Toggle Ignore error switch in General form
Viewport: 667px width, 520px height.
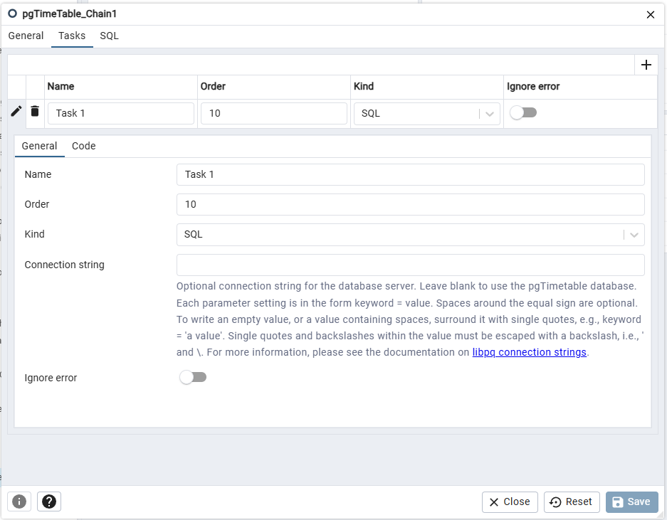coord(193,377)
